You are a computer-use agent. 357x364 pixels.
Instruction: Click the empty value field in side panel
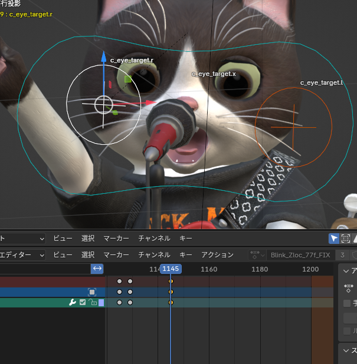pos(351,318)
